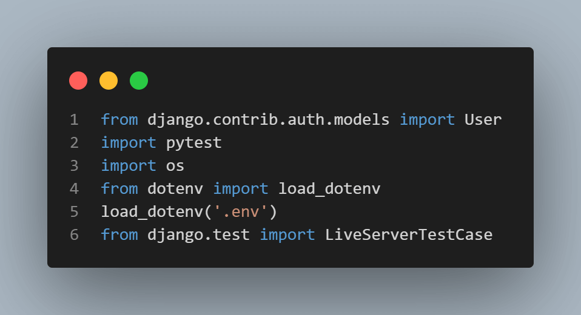This screenshot has width=581, height=315.
Task: Click the import keyword on line 6
Action: 287,235
